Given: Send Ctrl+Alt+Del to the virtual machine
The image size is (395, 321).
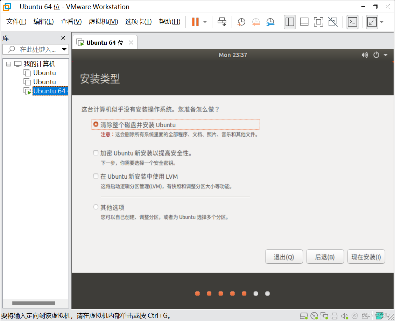Looking at the screenshot, I should 222,22.
